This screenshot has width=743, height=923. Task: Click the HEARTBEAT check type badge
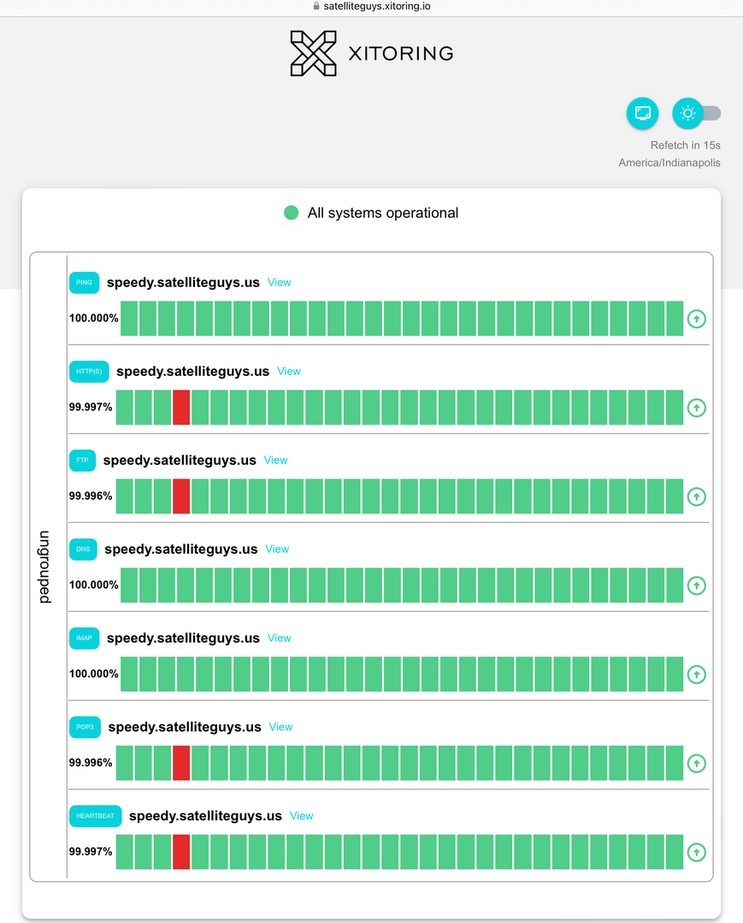[x=96, y=816]
